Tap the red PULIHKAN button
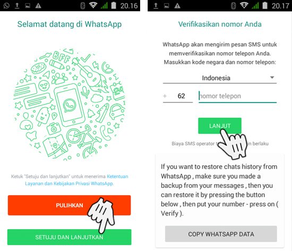The height and width of the screenshot is (251, 292). 69,205
